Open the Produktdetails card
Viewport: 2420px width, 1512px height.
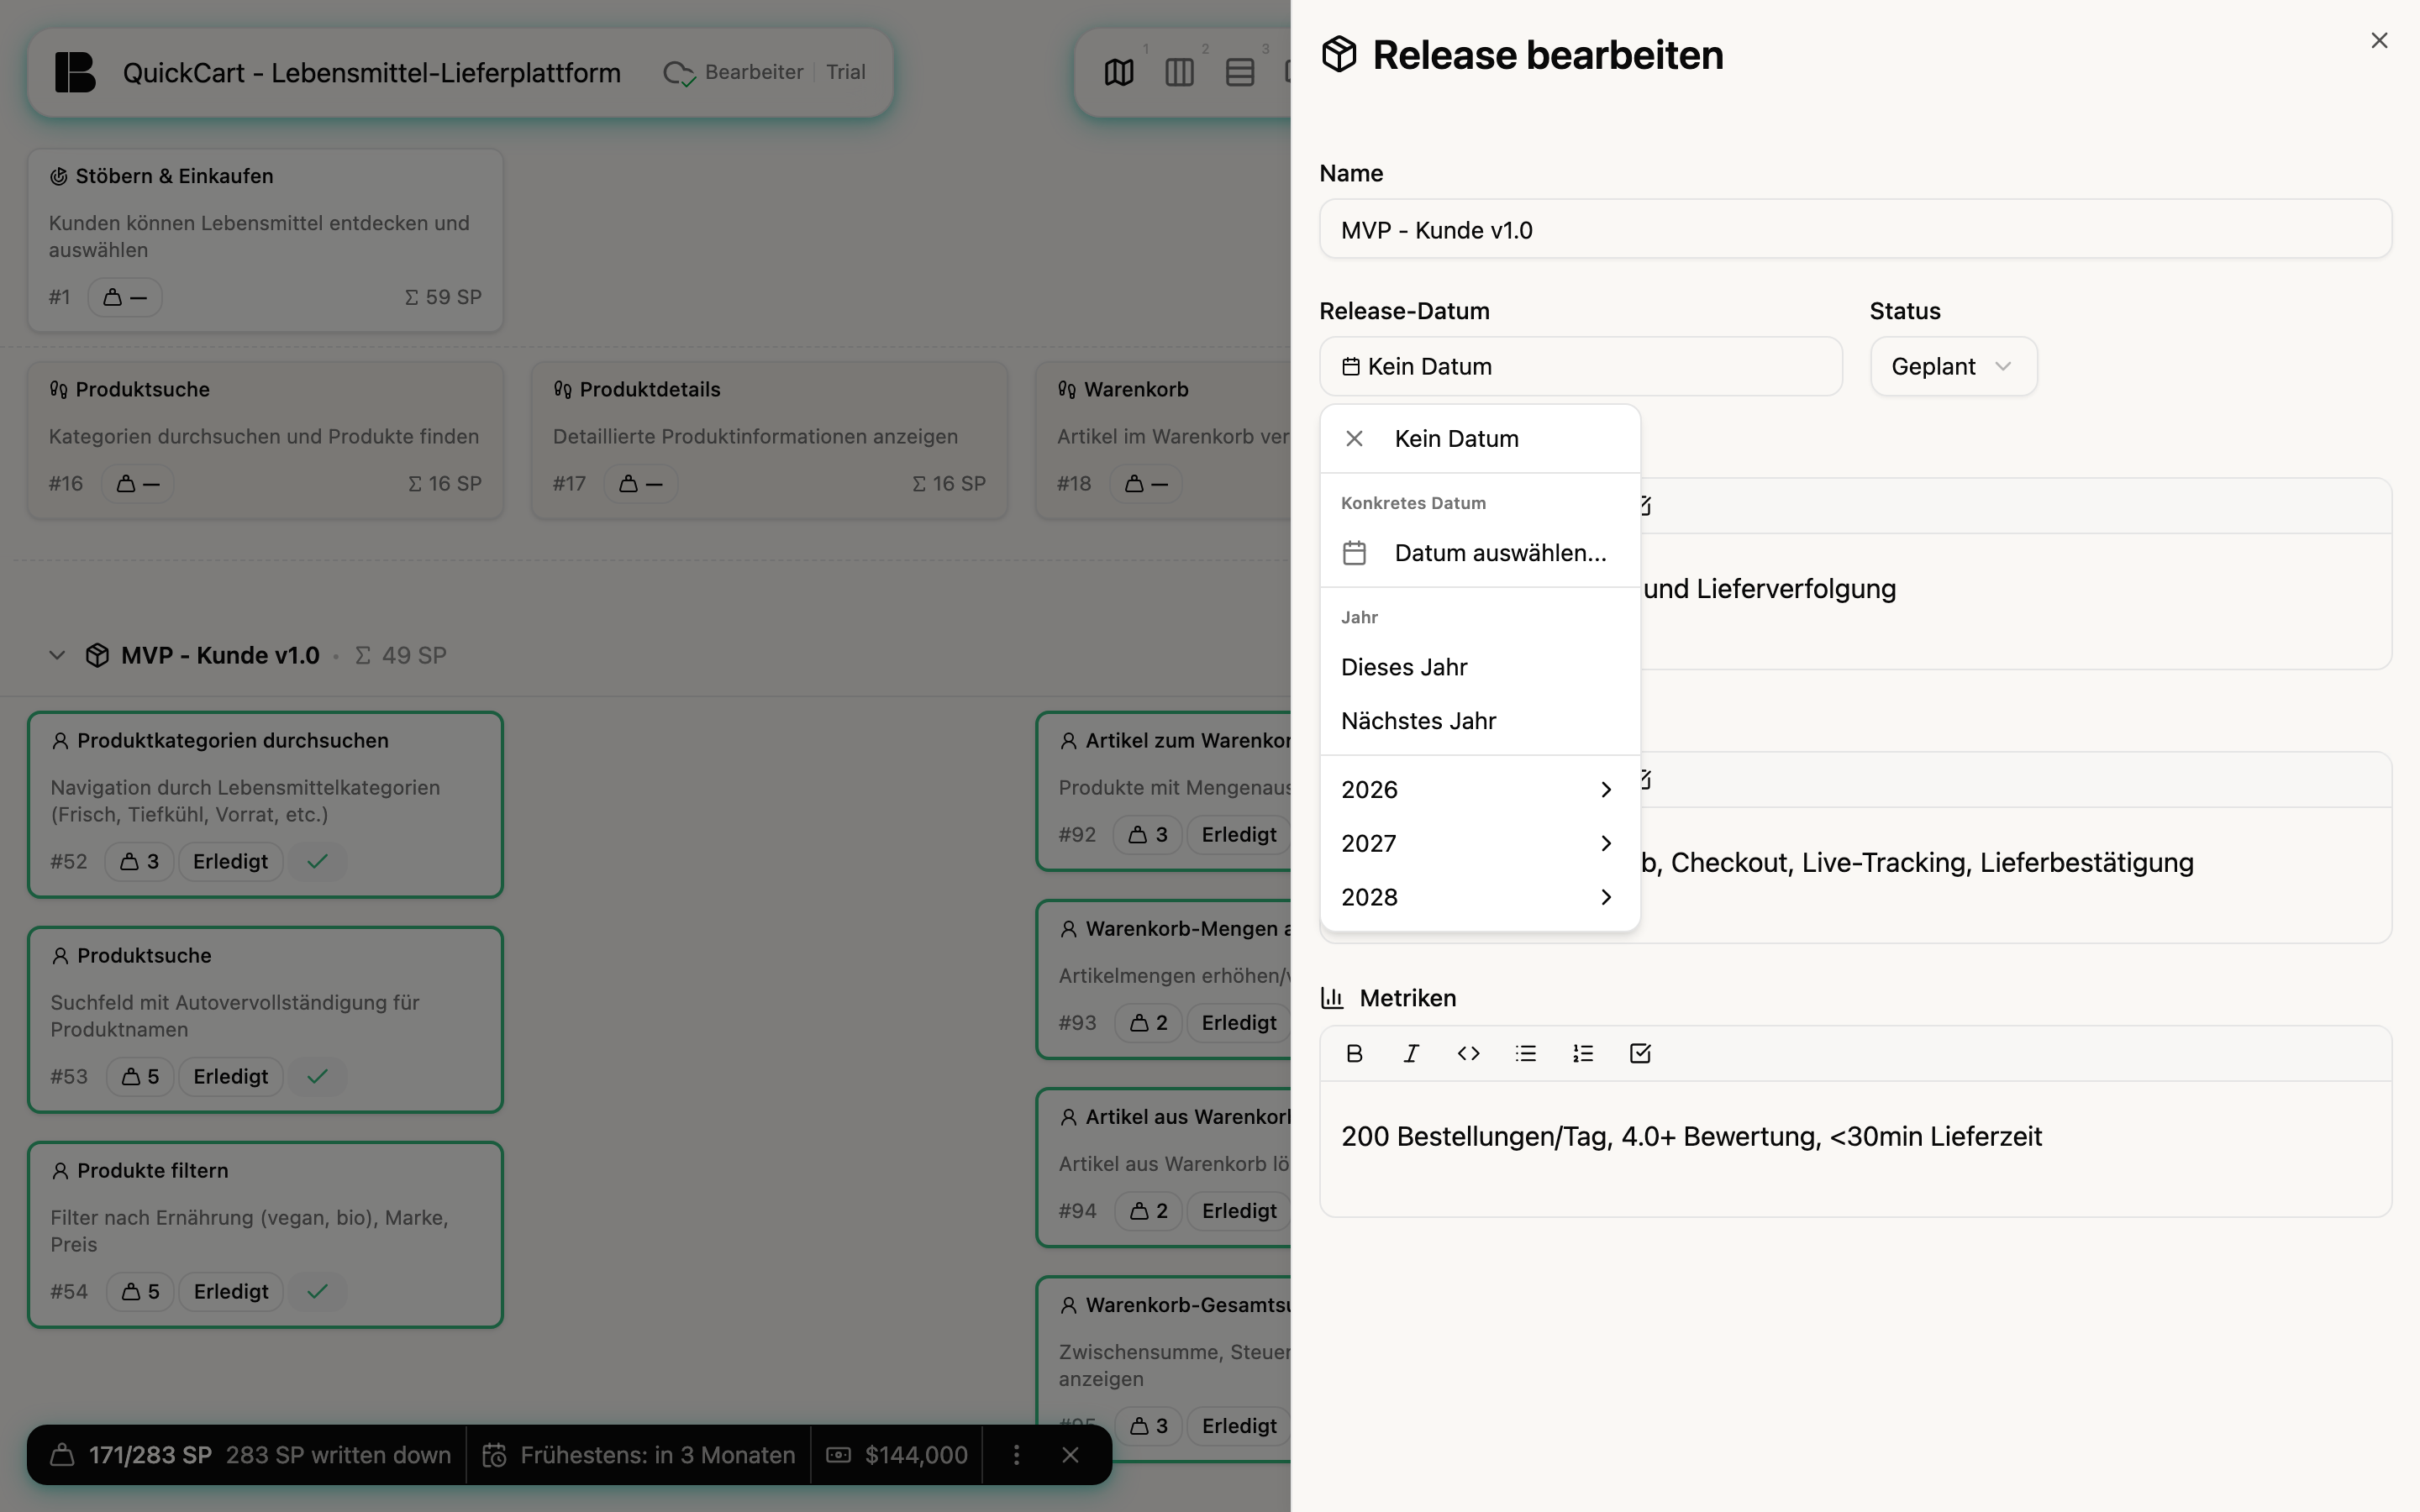tap(769, 440)
